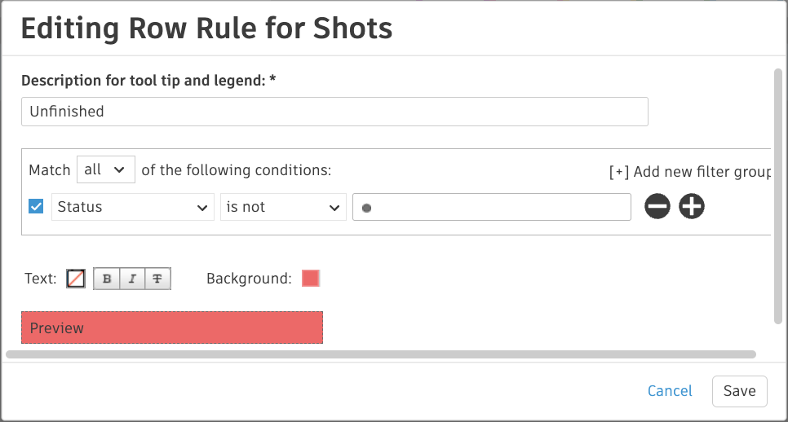
Task: Add a new condition with plus icon
Action: [x=692, y=207]
